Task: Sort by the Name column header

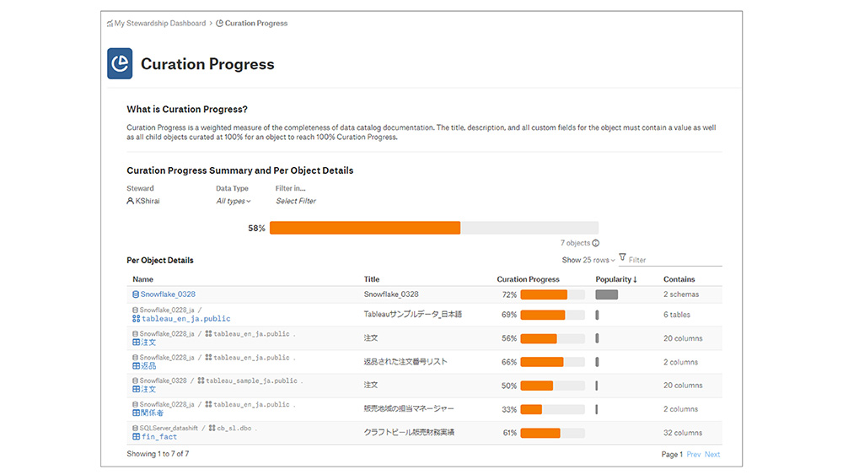Action: coord(143,279)
